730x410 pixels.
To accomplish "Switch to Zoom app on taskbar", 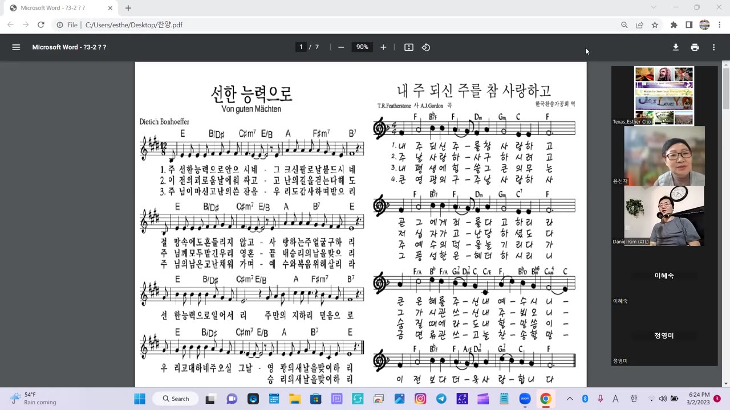I will 525,399.
